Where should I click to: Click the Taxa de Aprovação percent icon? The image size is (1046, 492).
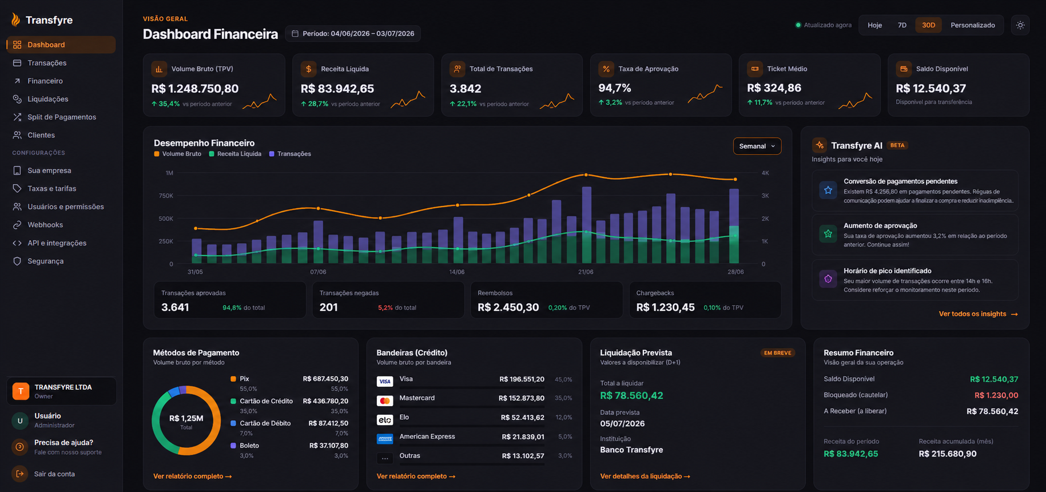[606, 69]
